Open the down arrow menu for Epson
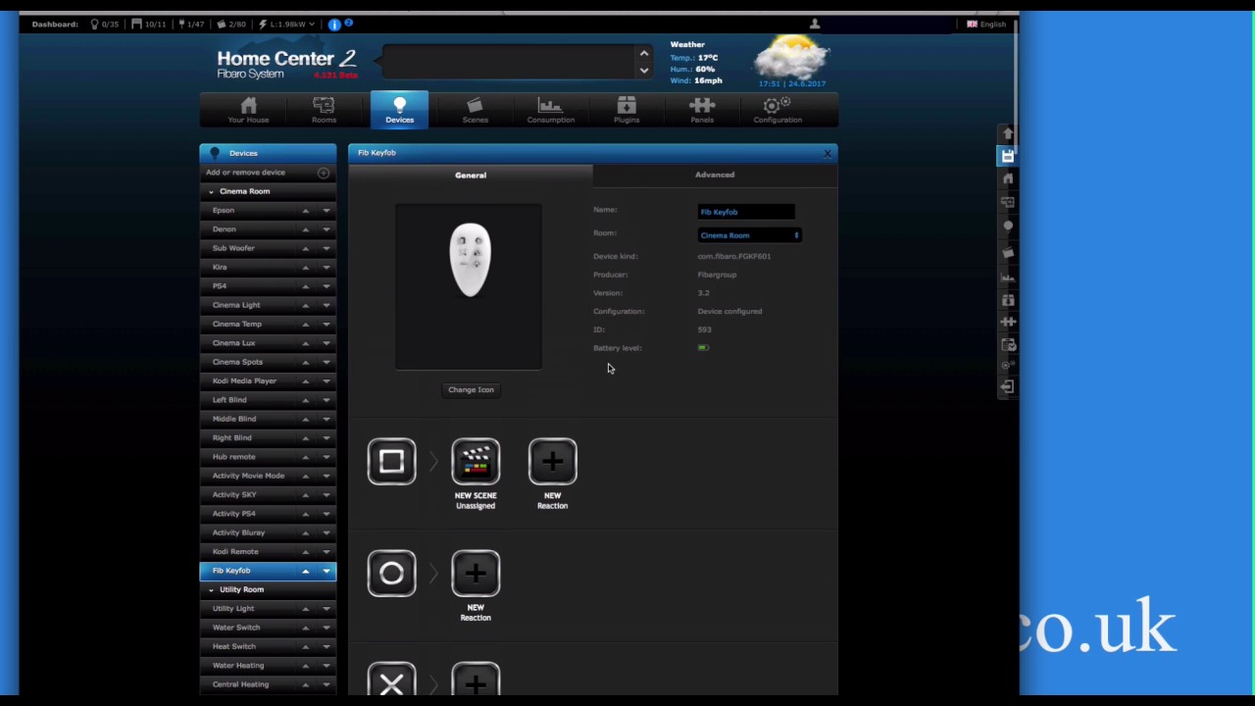Image resolution: width=1255 pixels, height=706 pixels. [326, 211]
